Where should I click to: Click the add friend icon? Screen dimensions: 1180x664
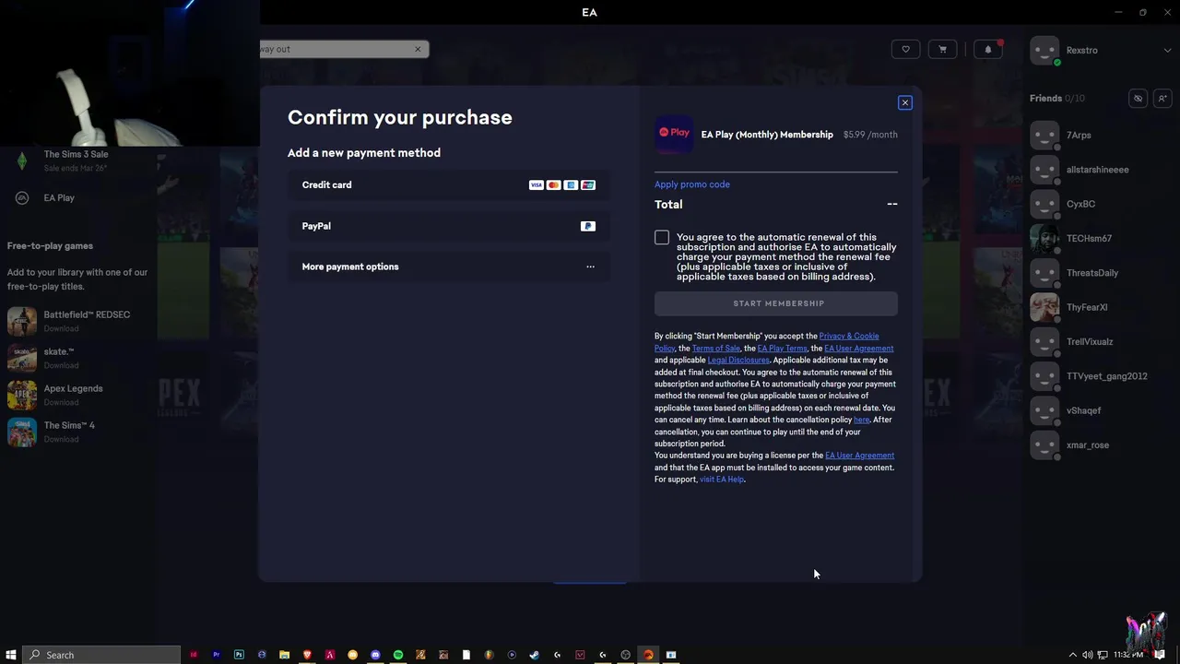tap(1162, 98)
